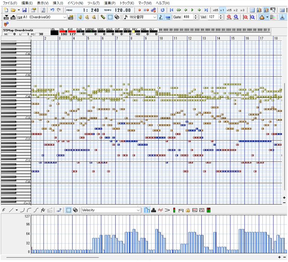Select the eraser tool in top toolbar
288x262 pixels.
coord(117,17)
